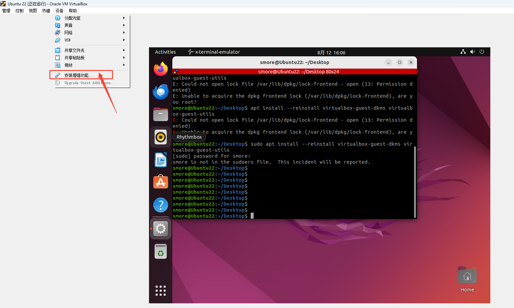Open Ubuntu Software store icon
514x308 pixels.
pyautogui.click(x=161, y=182)
